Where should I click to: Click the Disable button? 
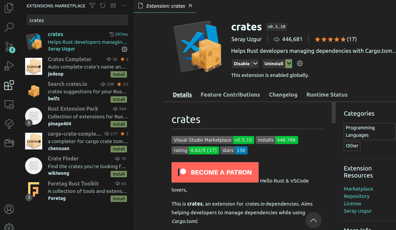[242, 64]
